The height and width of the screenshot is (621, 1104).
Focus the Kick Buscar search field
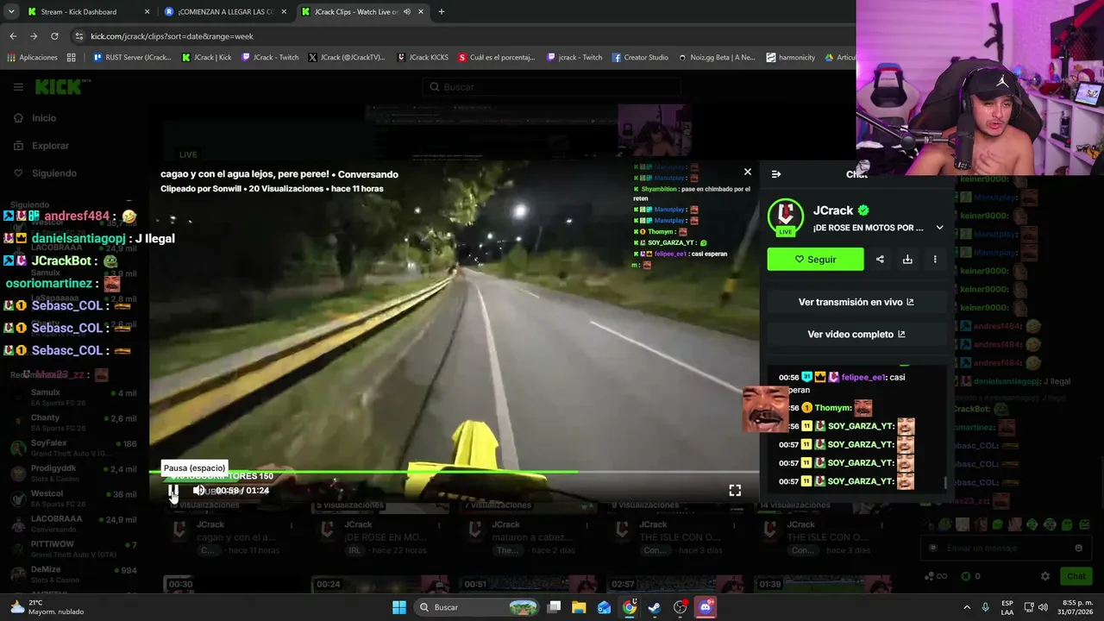552,87
